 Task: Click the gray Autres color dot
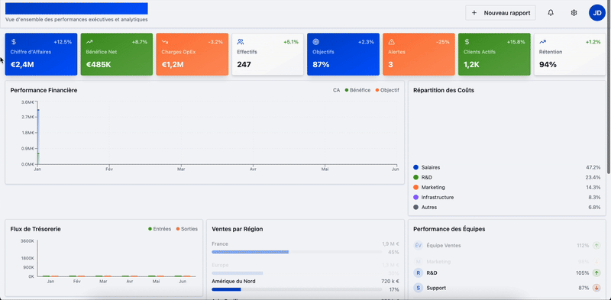click(x=415, y=208)
